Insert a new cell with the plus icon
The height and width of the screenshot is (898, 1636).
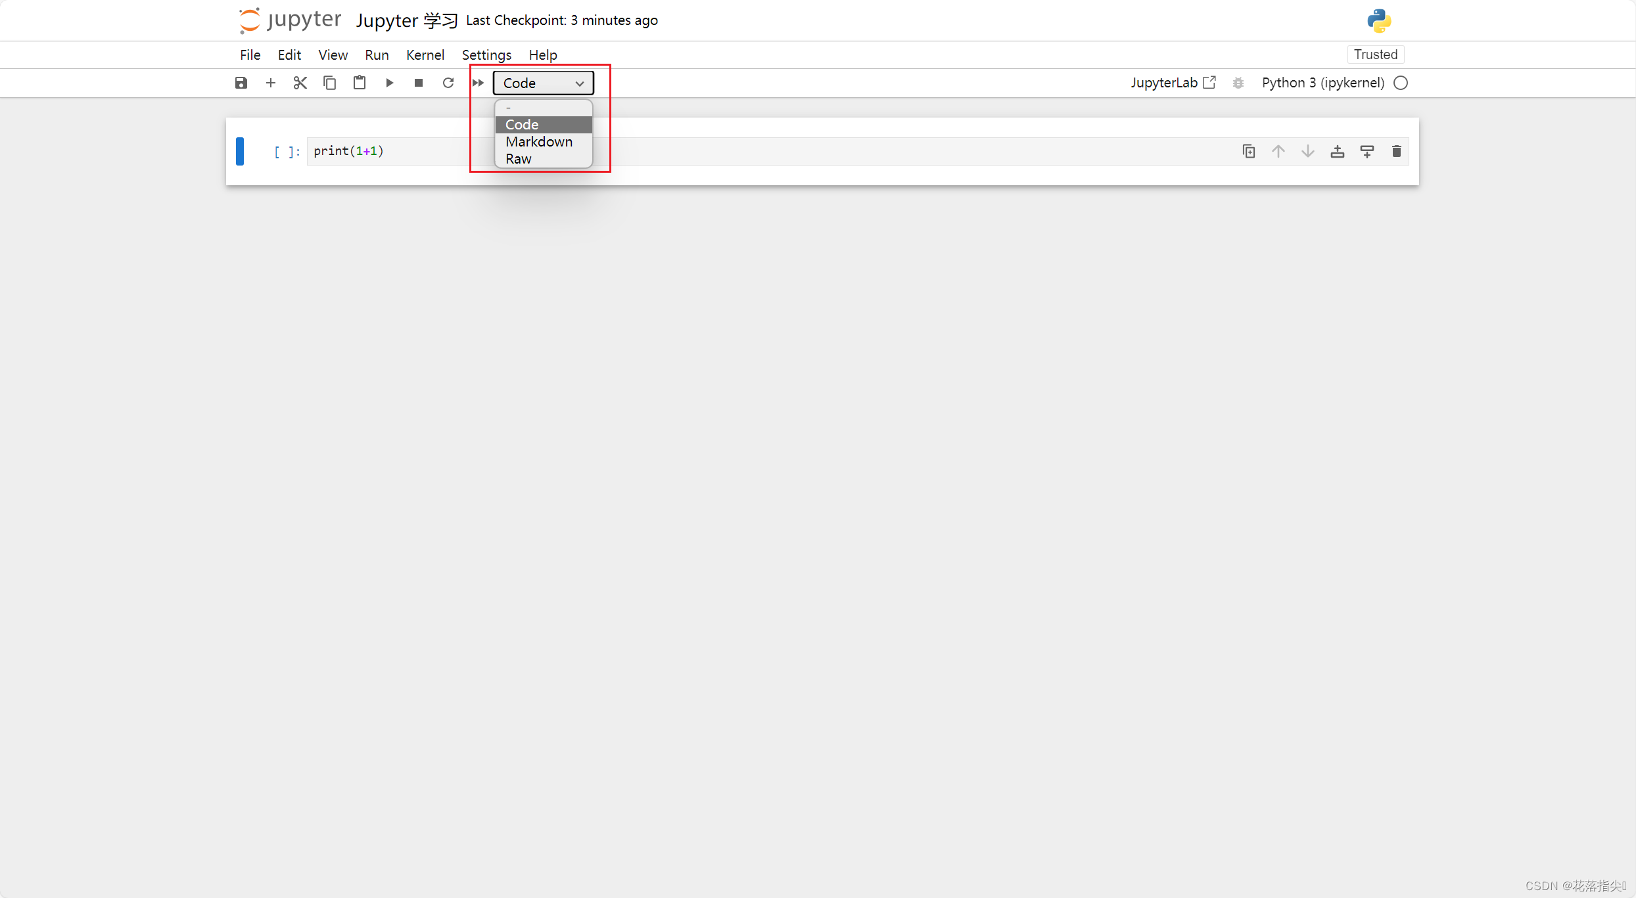[x=271, y=83]
